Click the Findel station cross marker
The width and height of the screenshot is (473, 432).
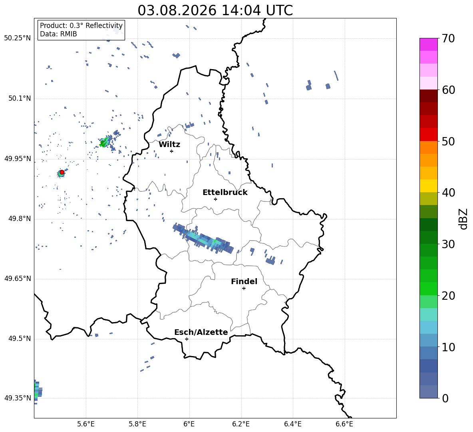(244, 289)
